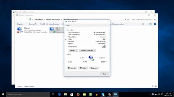The image size is (174, 97).
Task: Open the Windows Start menu
Action: [3, 94]
